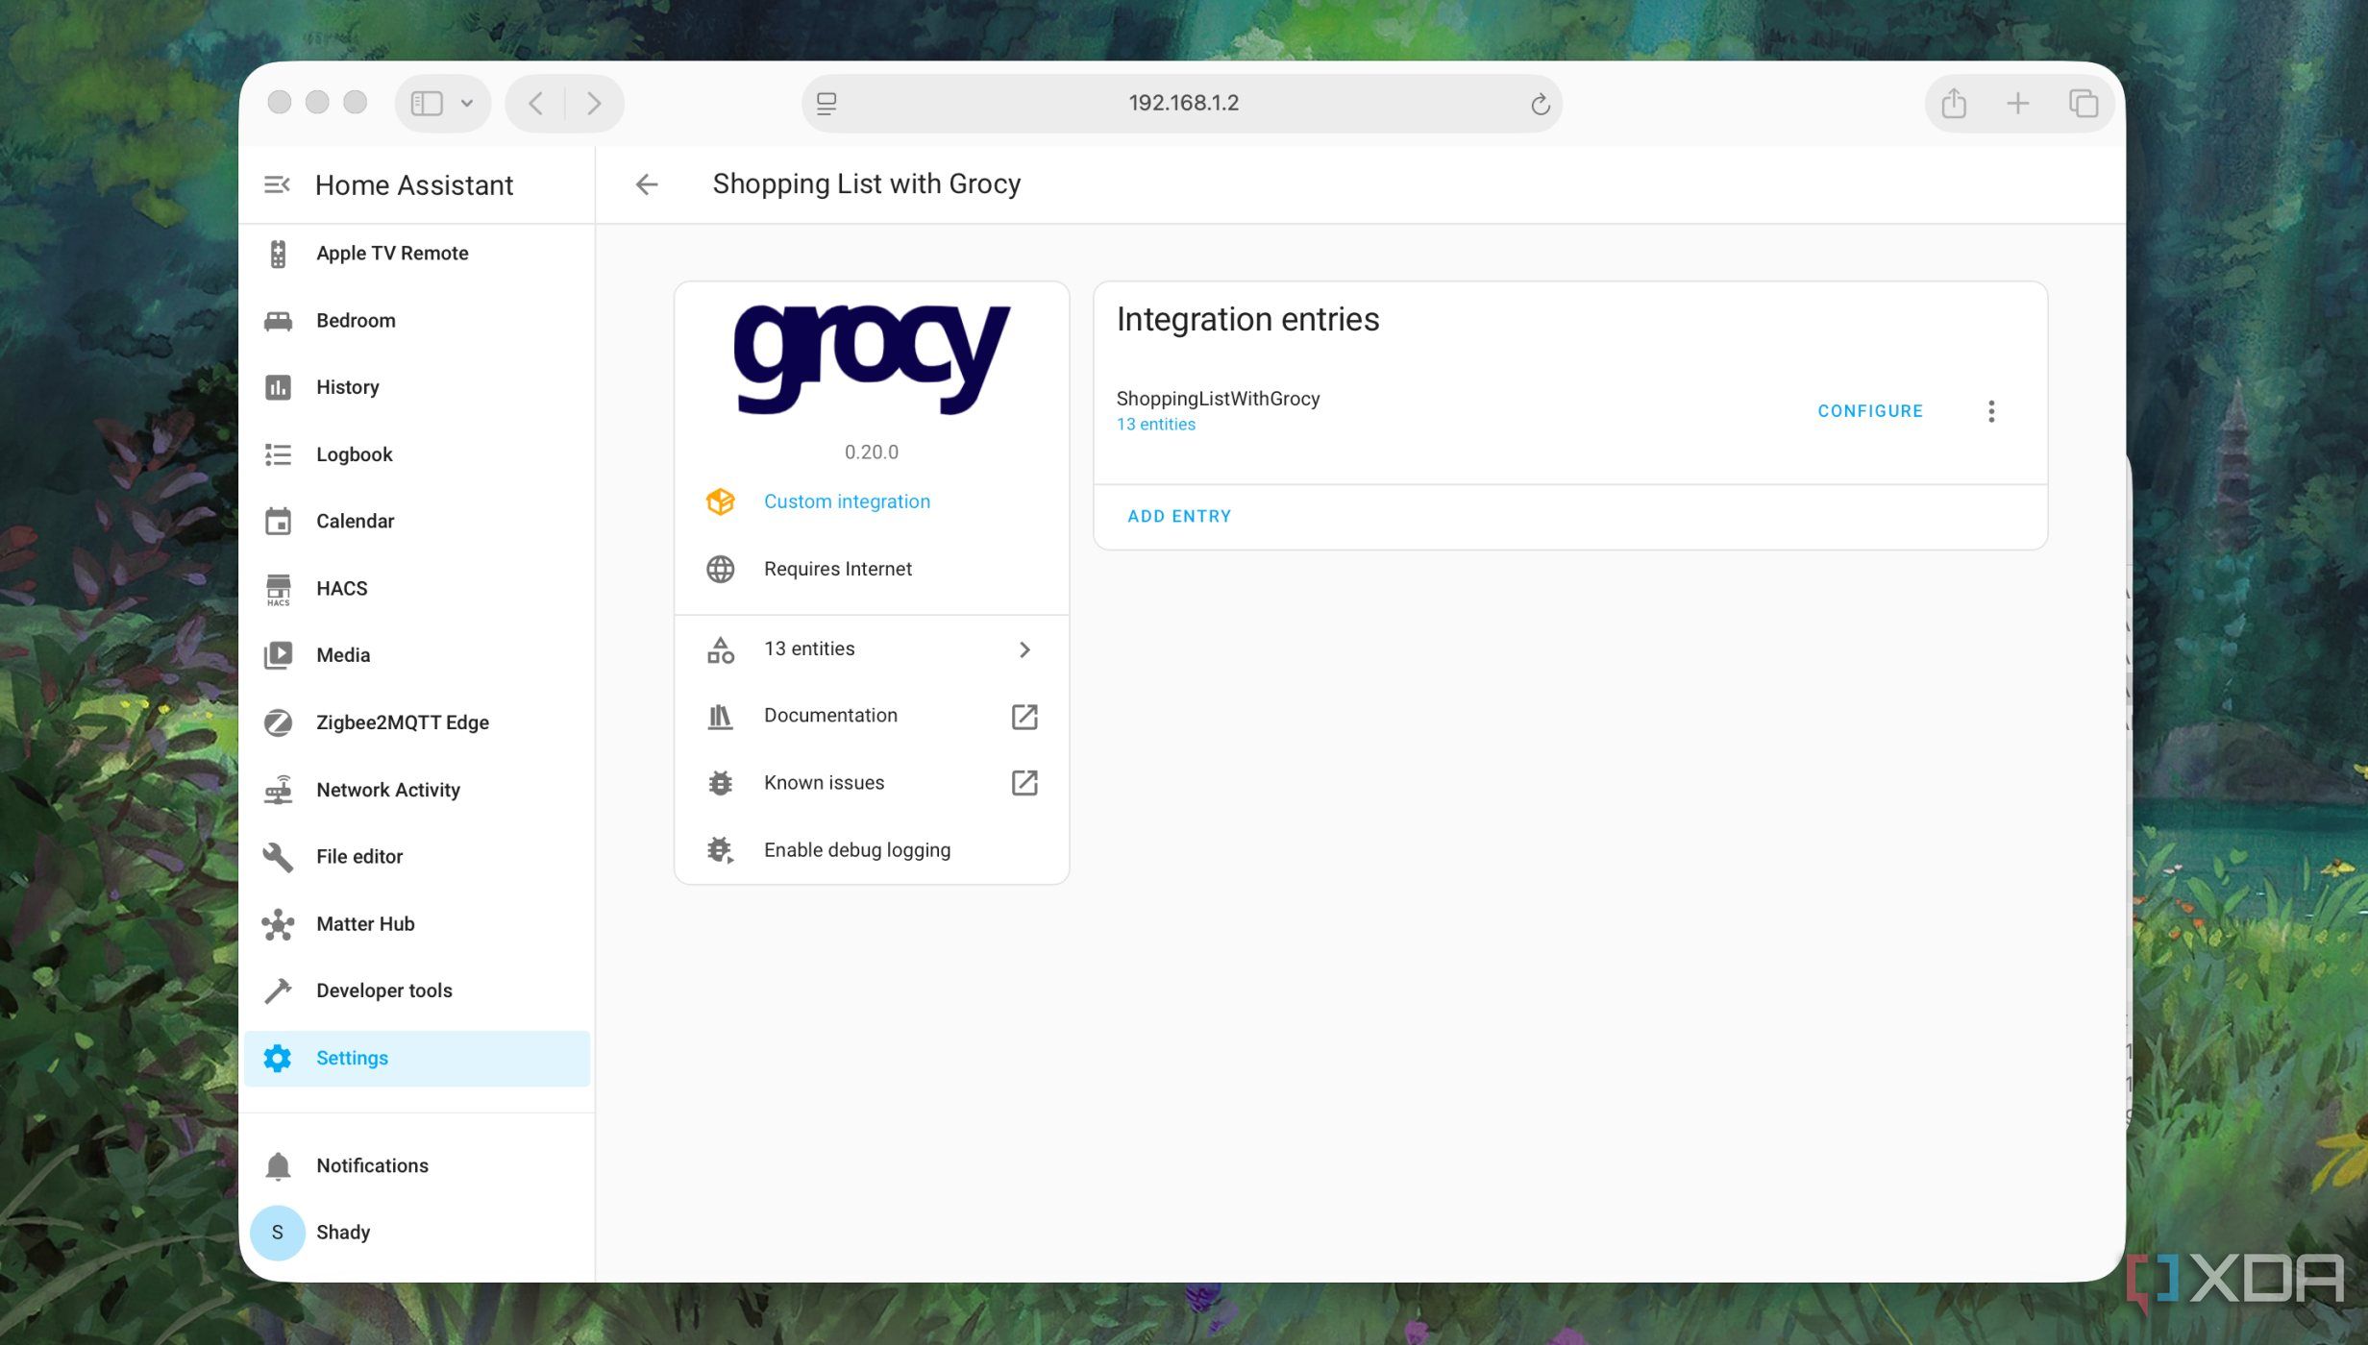Open Documentation external link icon

coord(1024,716)
